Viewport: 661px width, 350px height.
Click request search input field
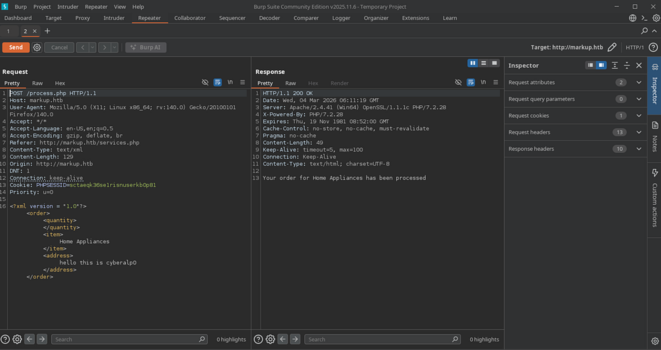click(129, 339)
